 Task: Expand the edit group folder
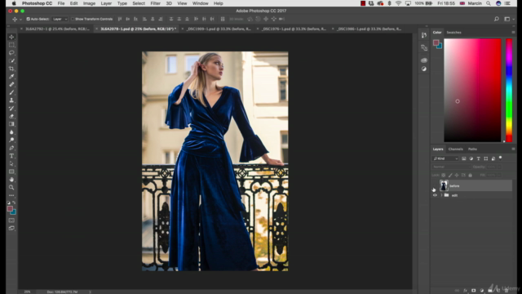tap(441, 195)
